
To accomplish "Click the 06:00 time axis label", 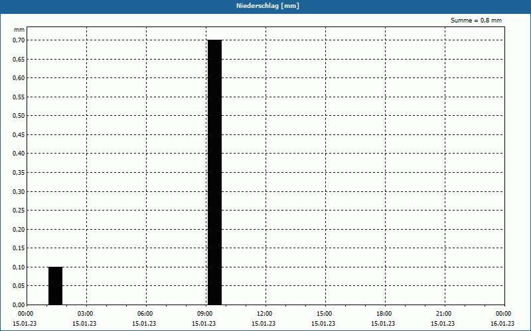I will click(145, 314).
